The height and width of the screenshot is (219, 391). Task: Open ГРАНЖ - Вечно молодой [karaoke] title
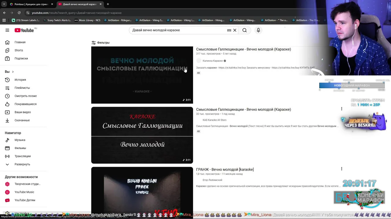225,169
